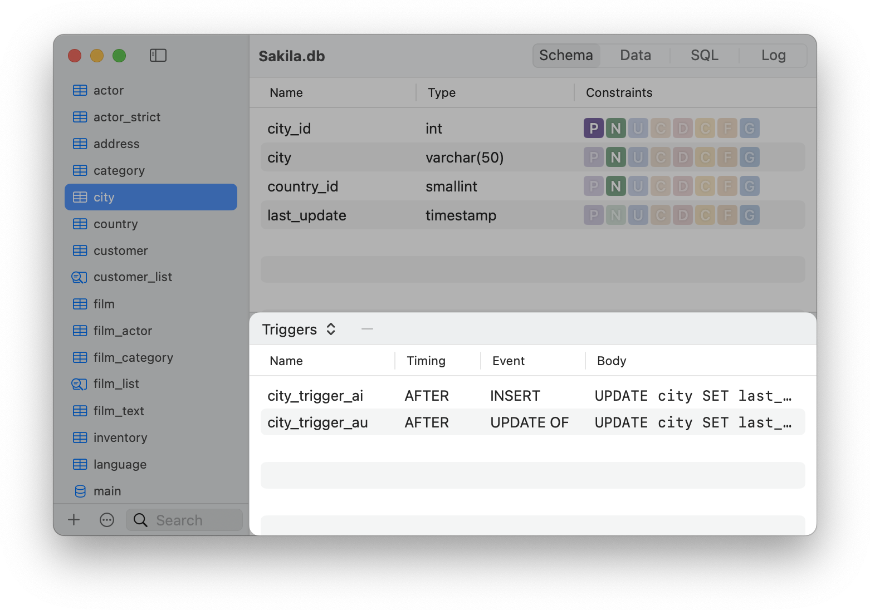870x610 pixels.
Task: Click the body text of city_trigger_ai
Action: pyautogui.click(x=693, y=396)
